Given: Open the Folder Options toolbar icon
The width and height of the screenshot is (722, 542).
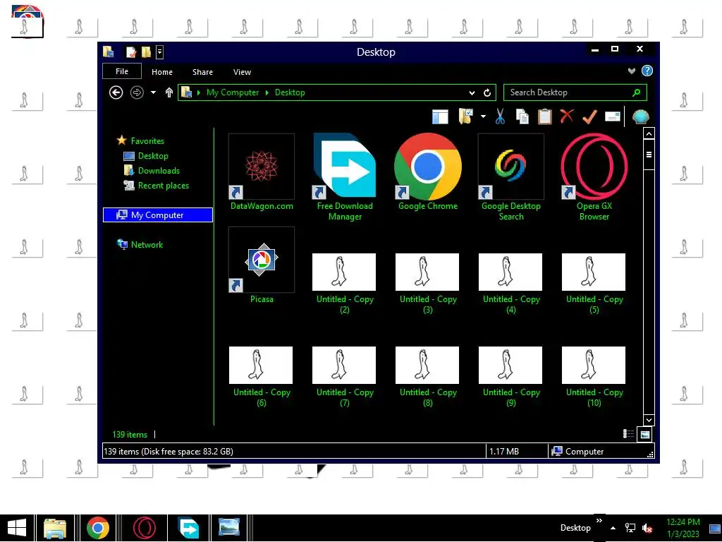Looking at the screenshot, I should pyautogui.click(x=466, y=116).
